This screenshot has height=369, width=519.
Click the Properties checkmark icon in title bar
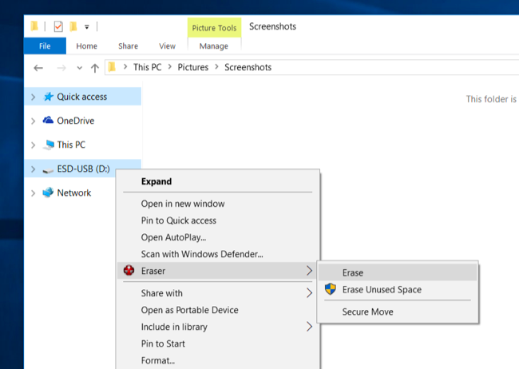point(58,26)
